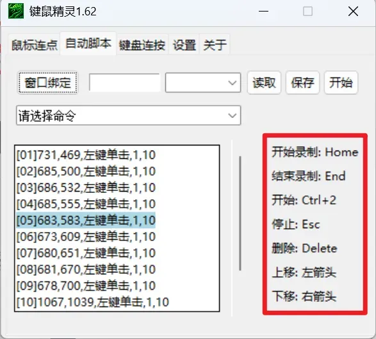Expand the empty combo box next to 读取
376x339 pixels.
tap(203, 83)
